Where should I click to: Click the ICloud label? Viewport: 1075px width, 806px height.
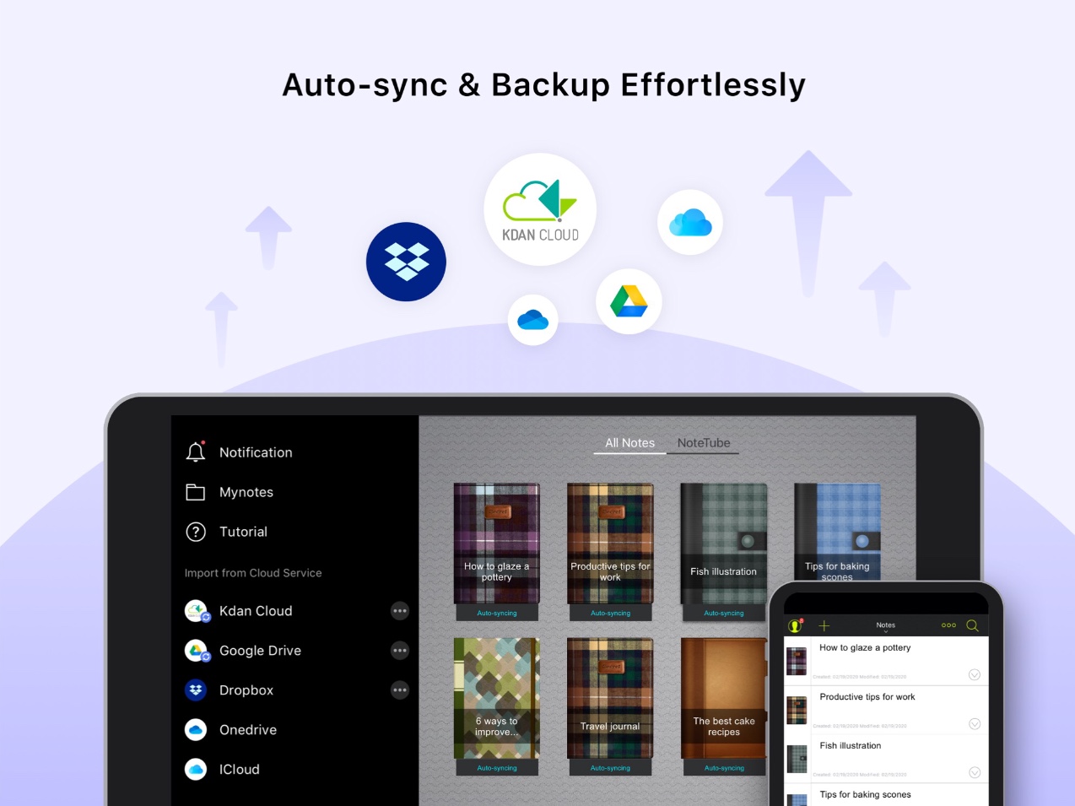(240, 770)
